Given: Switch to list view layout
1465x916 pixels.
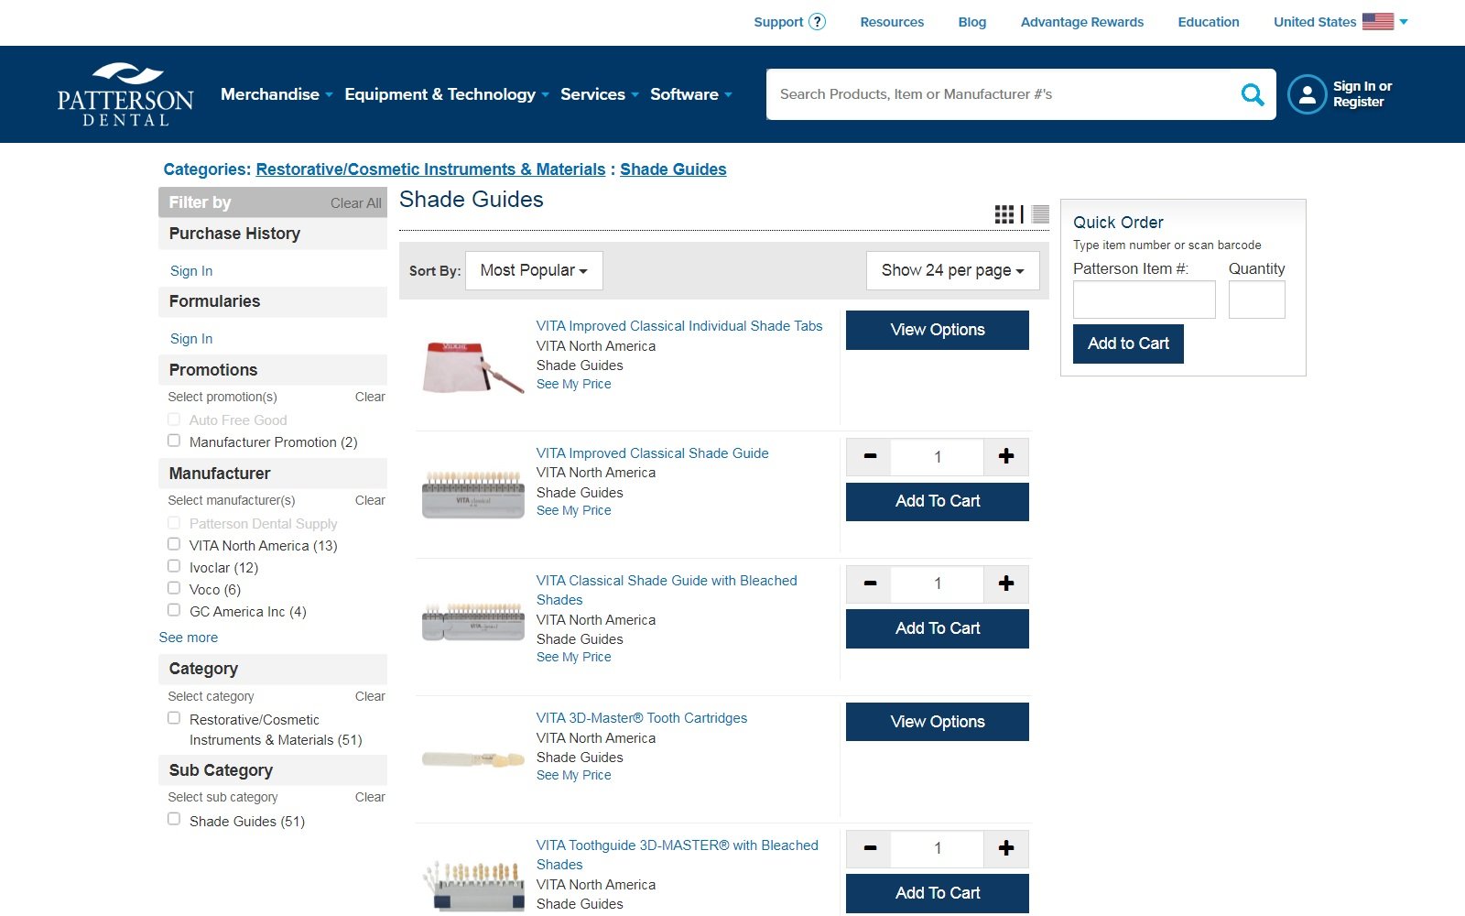Looking at the screenshot, I should pyautogui.click(x=1040, y=214).
